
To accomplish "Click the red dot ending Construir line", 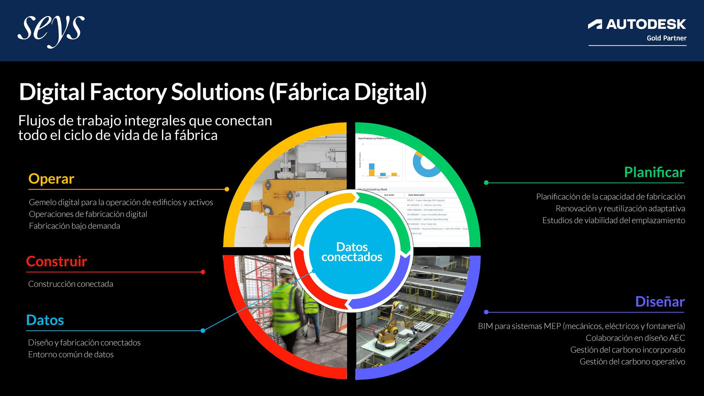I will [203, 272].
